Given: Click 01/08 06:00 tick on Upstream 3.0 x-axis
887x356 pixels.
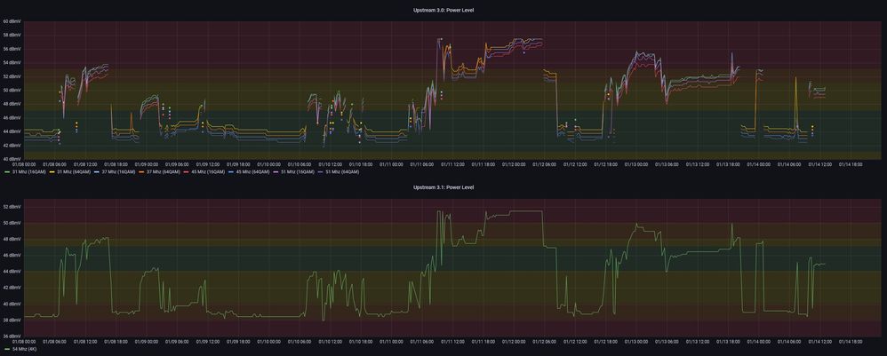Looking at the screenshot, I should [54, 164].
